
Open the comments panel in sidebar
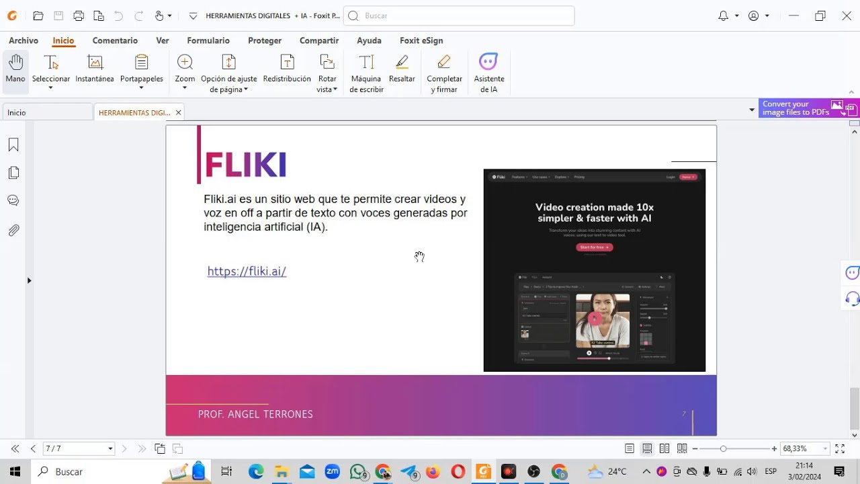click(13, 200)
